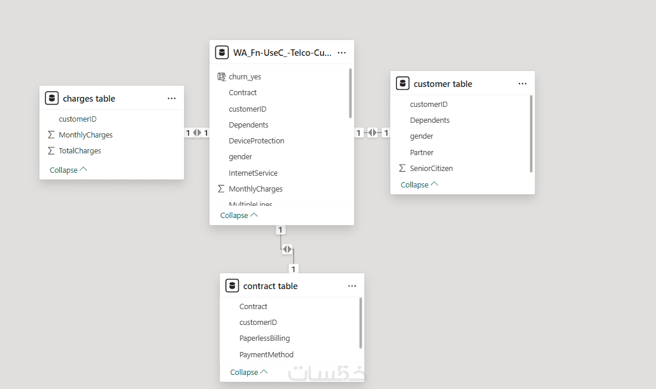Click the charges-to-Telco relationship direction arrow

click(x=197, y=133)
